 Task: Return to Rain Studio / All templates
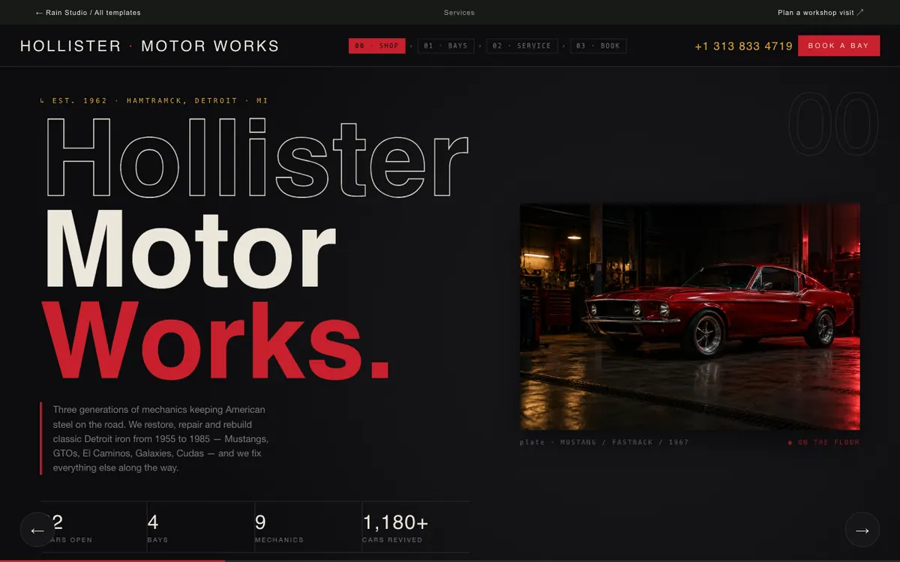pos(88,13)
